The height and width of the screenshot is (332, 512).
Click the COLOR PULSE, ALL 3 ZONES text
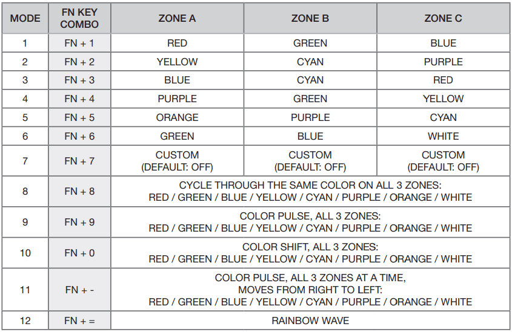click(310, 216)
